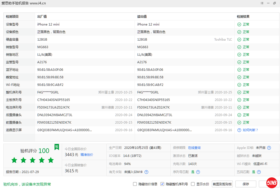
Task: Open the list menu icon in title bar
Action: point(262,3)
